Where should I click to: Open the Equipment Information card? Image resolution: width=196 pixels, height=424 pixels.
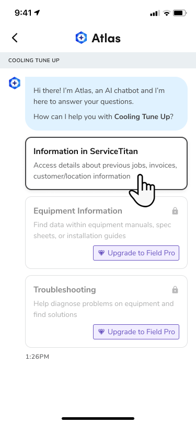point(106,232)
